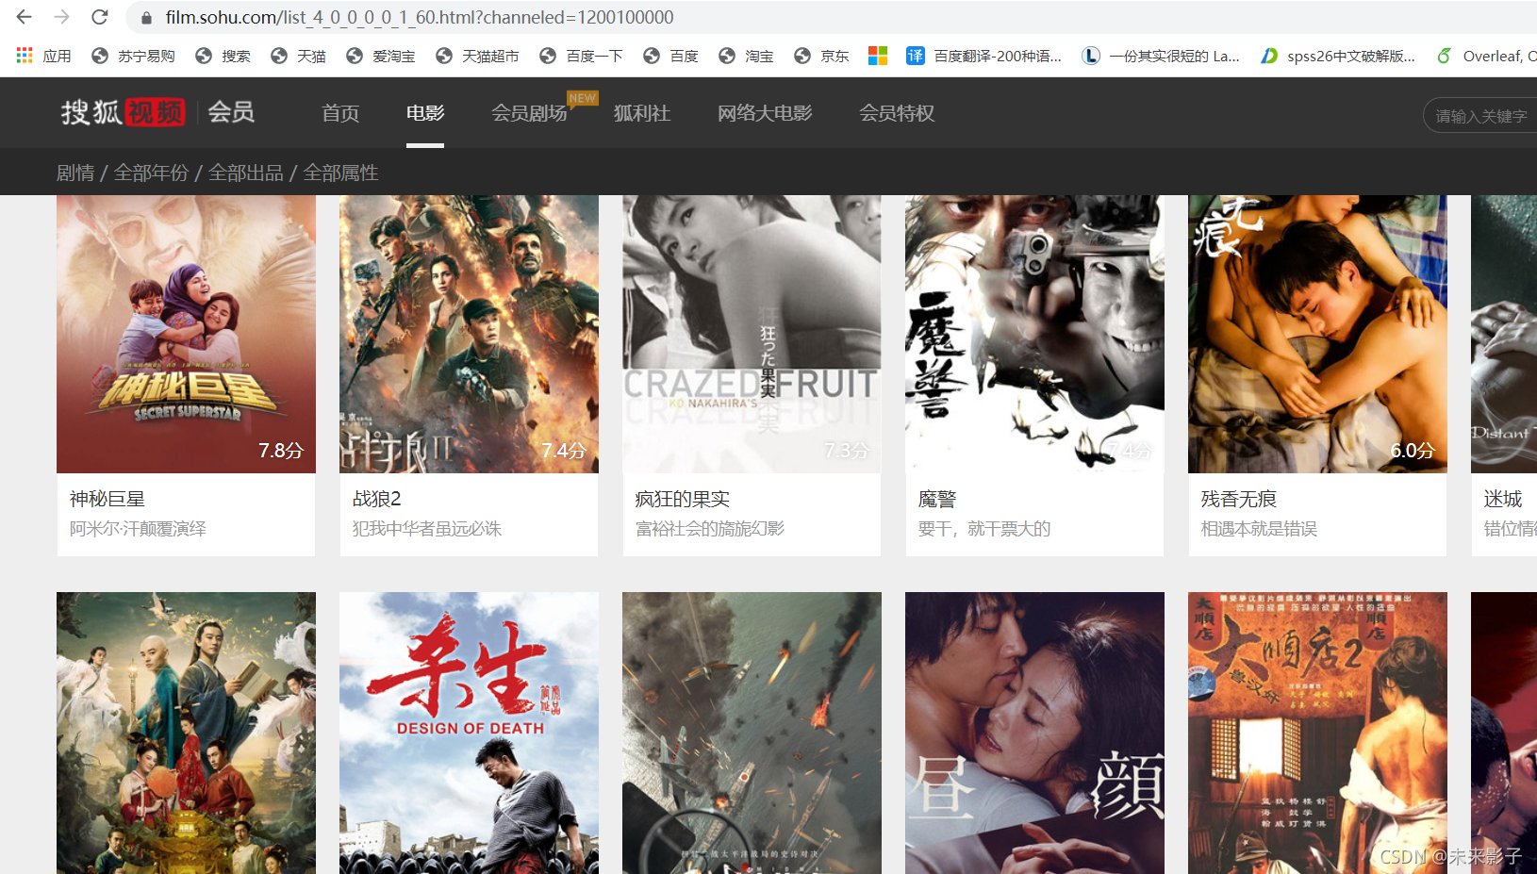Open the 狐利社 tab
The image size is (1537, 874).
click(642, 113)
